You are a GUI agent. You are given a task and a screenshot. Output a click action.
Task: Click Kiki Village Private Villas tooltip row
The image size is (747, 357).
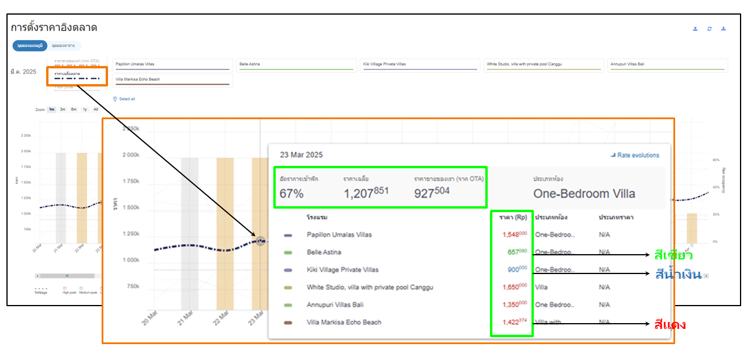pos(343,270)
